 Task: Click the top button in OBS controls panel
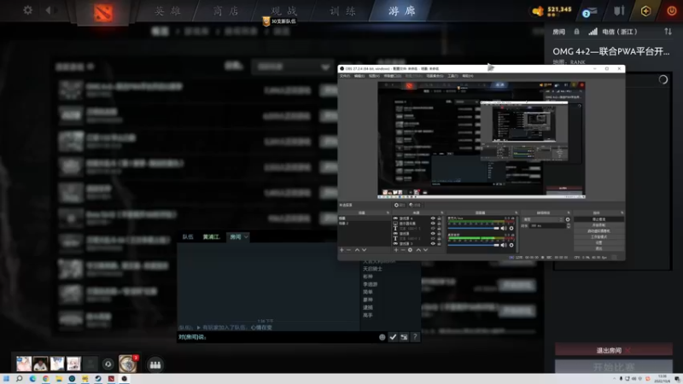(598, 219)
